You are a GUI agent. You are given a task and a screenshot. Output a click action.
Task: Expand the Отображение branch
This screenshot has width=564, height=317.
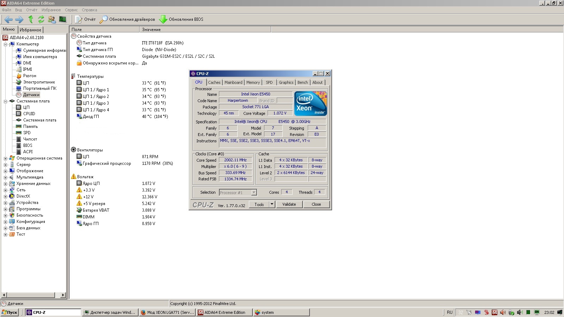(5, 171)
